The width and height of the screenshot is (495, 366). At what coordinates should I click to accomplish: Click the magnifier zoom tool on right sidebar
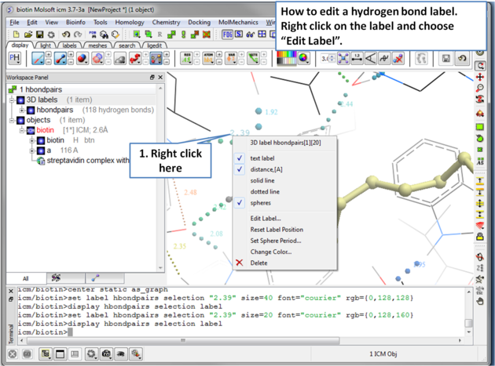click(480, 89)
